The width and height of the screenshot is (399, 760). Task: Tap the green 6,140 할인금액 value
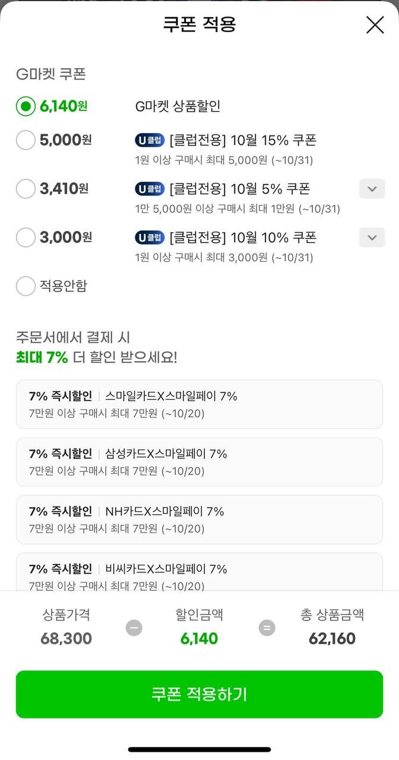pos(199,639)
